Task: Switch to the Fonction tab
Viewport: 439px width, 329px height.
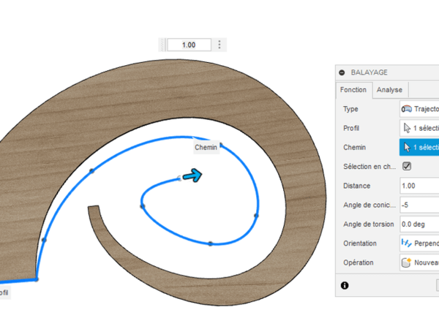Action: tap(353, 91)
